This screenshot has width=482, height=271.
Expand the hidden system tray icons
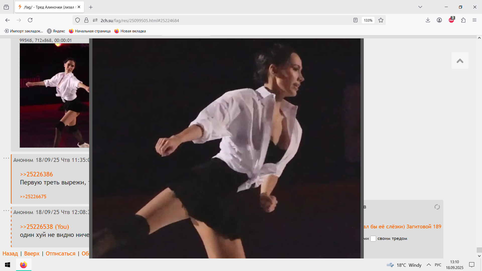[429, 265]
